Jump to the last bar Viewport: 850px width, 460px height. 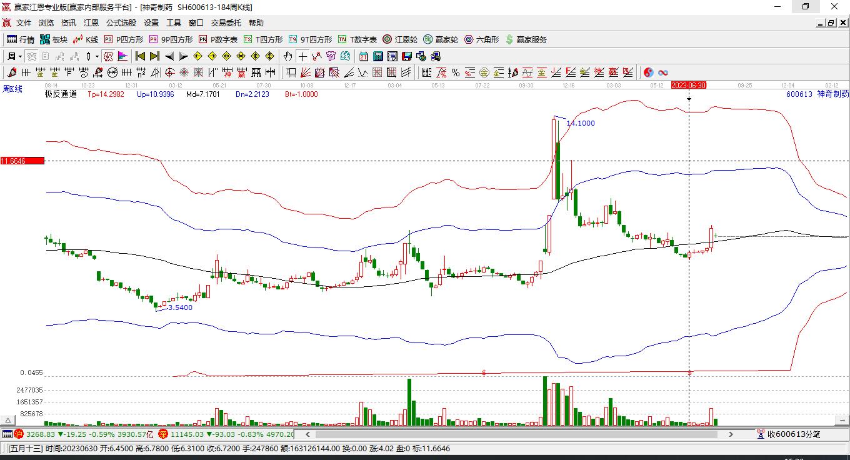(x=154, y=56)
